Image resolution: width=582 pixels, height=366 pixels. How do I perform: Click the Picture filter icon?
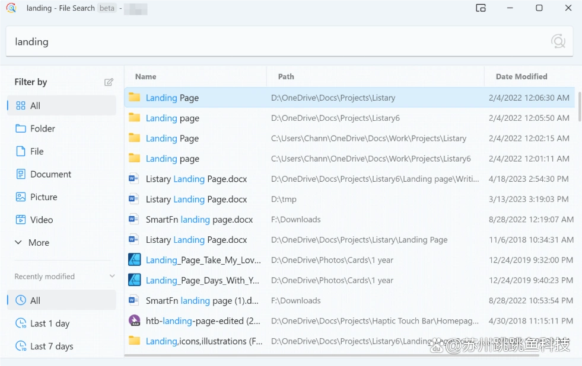(21, 197)
